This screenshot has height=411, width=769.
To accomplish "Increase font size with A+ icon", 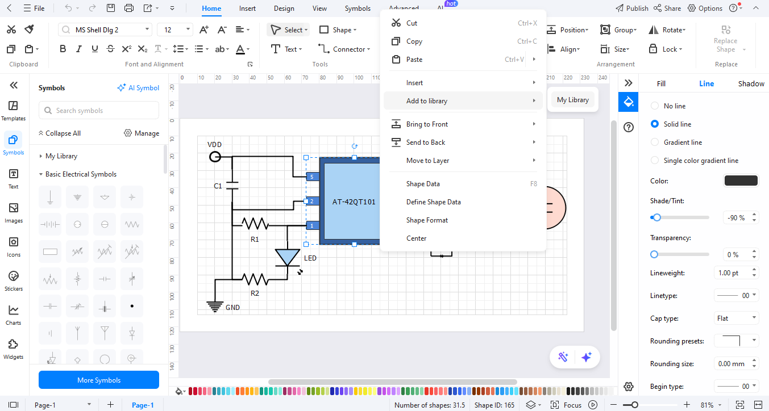I will tap(204, 30).
